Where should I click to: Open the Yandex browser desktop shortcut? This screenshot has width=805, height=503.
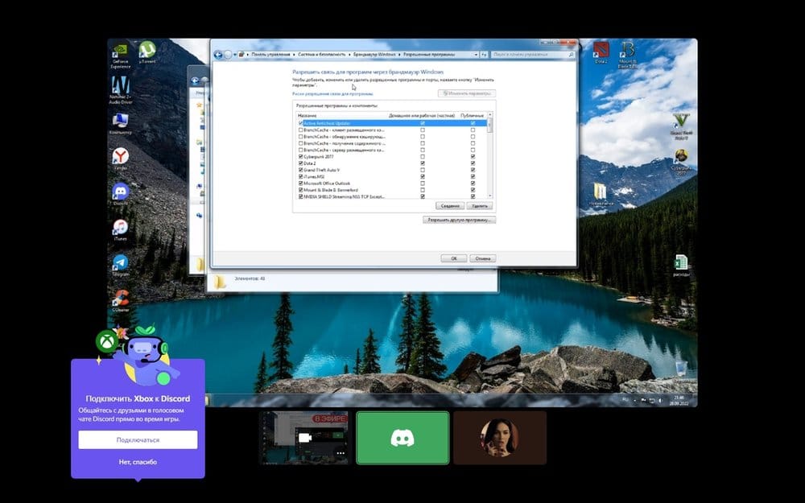click(120, 156)
